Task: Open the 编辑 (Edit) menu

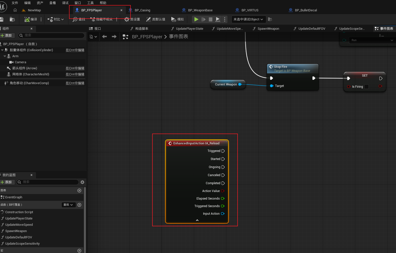Action: coord(27,3)
